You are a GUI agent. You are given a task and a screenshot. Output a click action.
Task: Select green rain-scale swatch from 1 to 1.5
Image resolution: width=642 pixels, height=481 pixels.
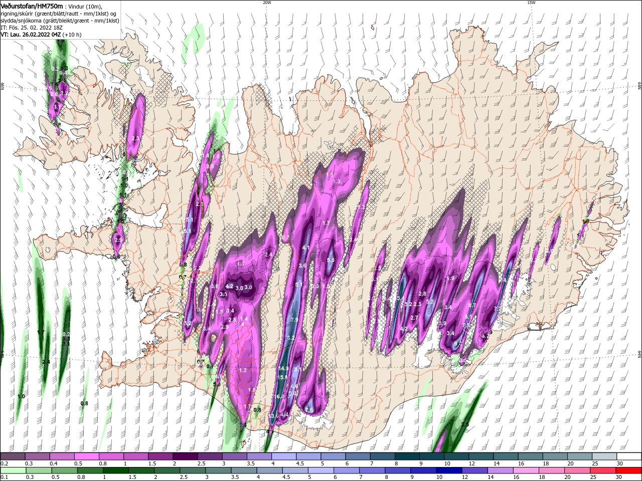pos(115,470)
